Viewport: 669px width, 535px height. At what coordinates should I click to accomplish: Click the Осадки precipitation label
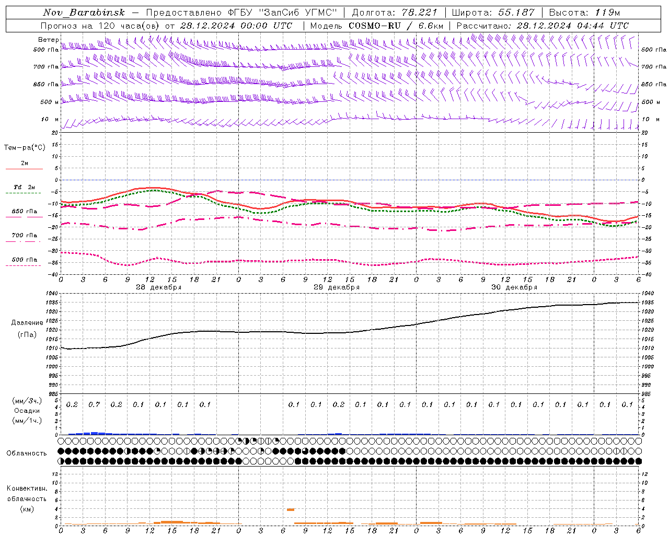[x=27, y=411]
